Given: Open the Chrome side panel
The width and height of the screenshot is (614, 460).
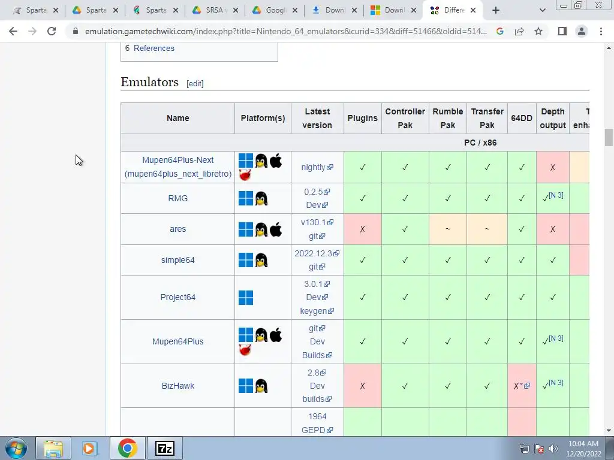Looking at the screenshot, I should (x=562, y=31).
